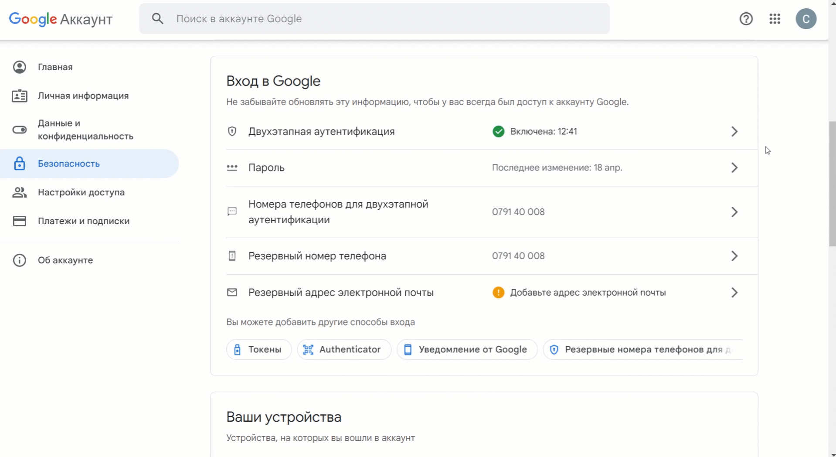
Task: Click the shield icon beside Двухэтапная аутентификация
Action: pos(232,131)
